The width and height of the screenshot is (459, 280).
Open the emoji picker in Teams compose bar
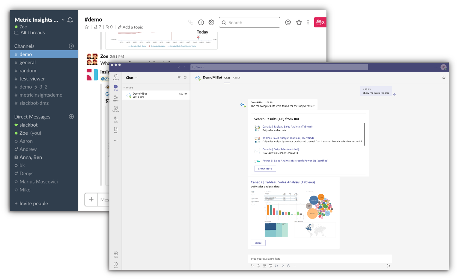pos(258,266)
